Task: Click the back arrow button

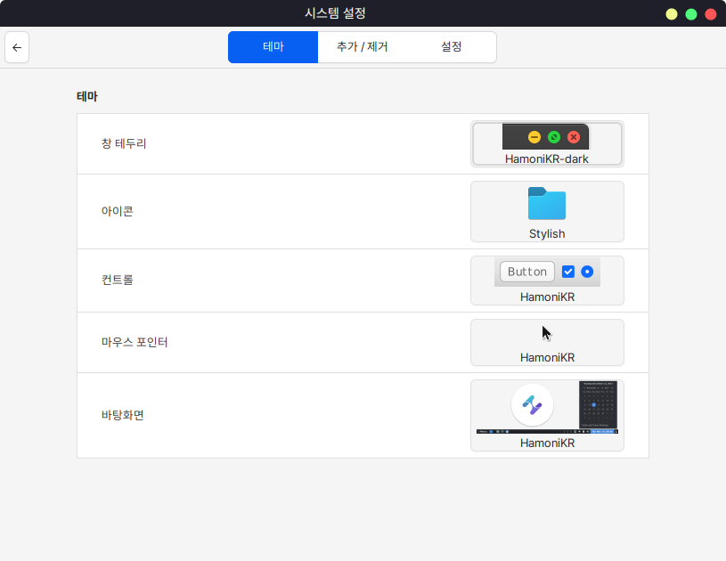Action: (17, 48)
